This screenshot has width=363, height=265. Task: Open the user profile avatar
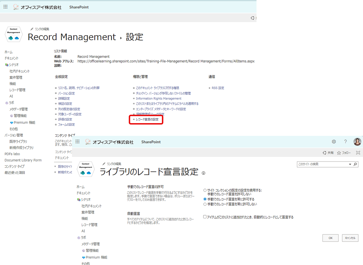point(357,142)
